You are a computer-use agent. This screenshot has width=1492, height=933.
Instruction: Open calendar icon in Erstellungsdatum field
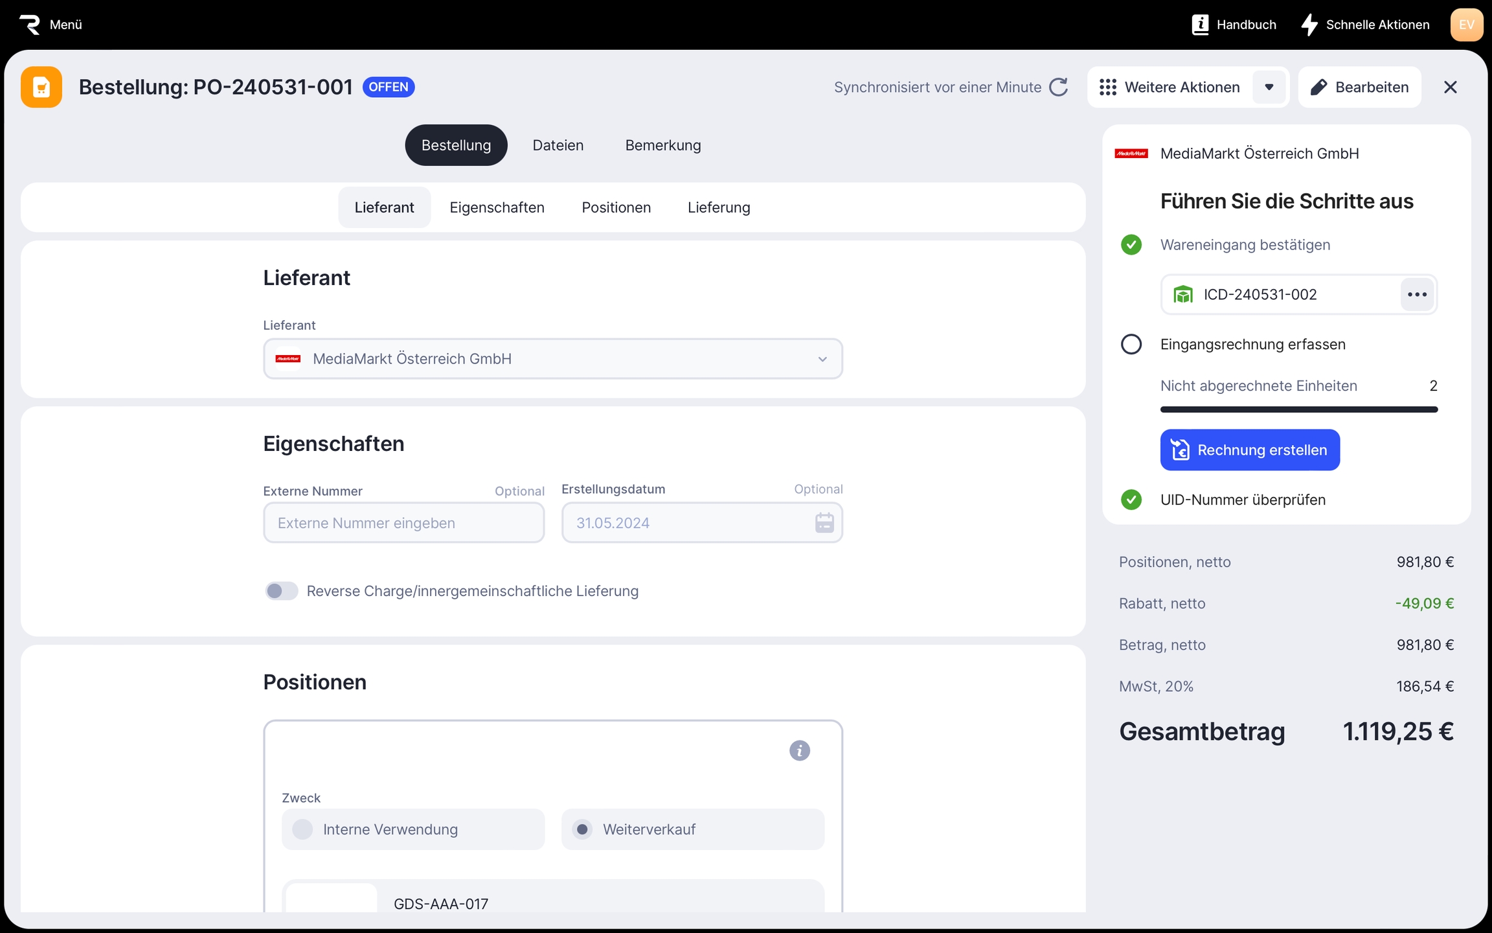(824, 522)
